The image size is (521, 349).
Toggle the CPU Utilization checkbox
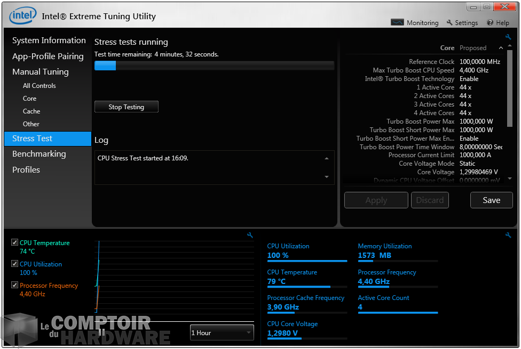coord(14,263)
